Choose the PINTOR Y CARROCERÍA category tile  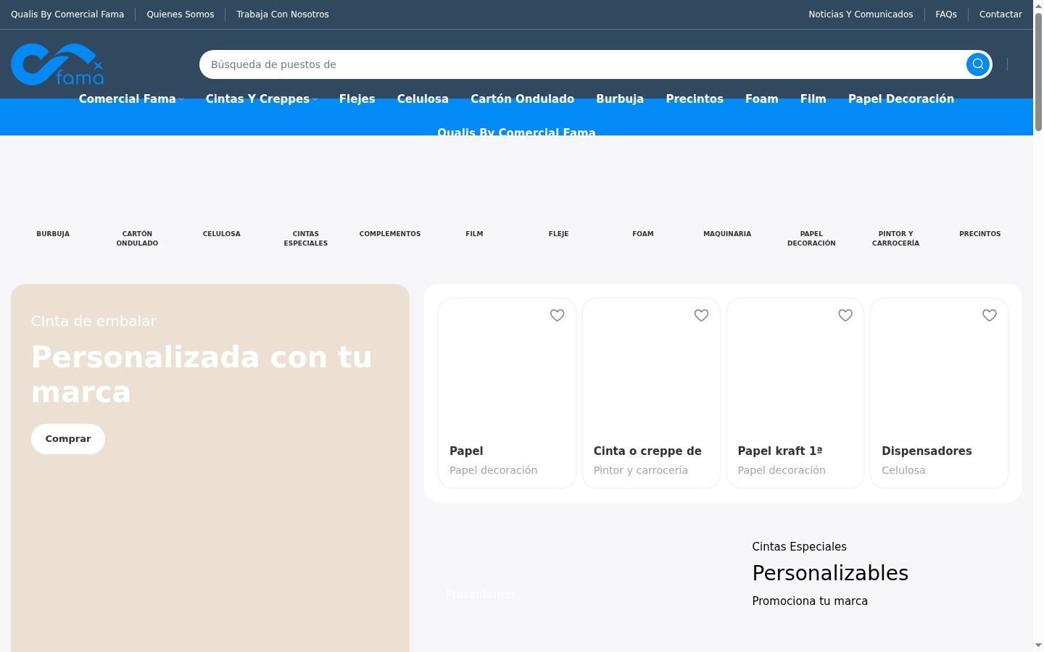896,238
